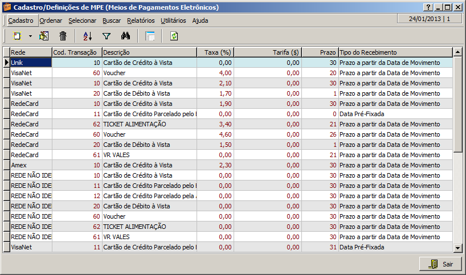
Task: Open the Utilitários menu
Action: click(173, 20)
